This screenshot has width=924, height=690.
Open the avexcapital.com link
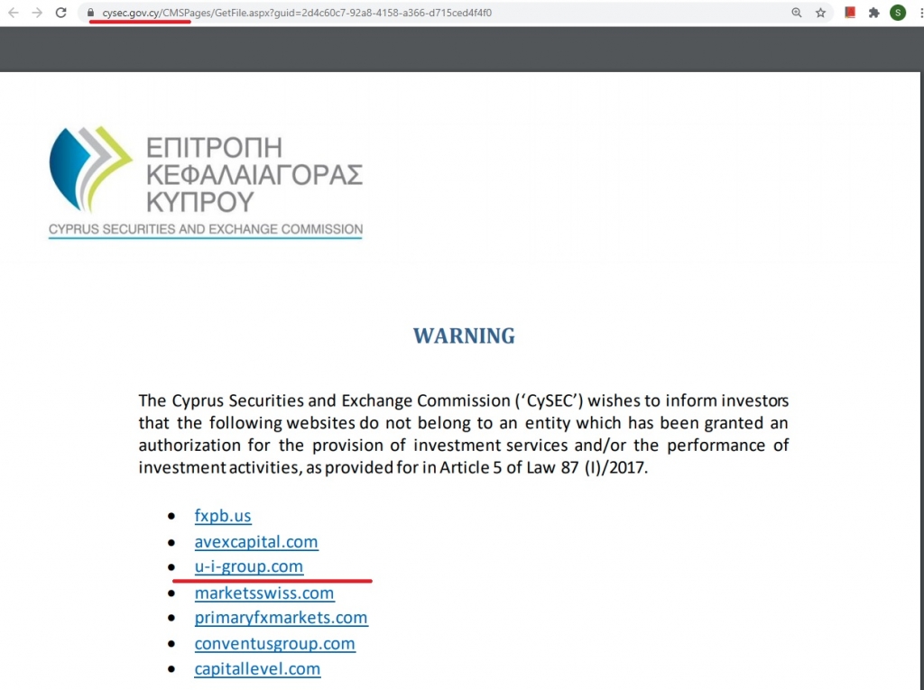[256, 541]
